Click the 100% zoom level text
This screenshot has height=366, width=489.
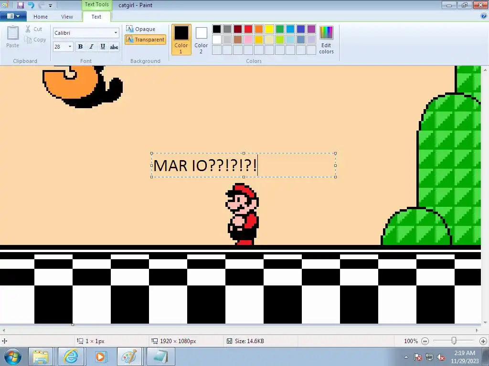411,341
